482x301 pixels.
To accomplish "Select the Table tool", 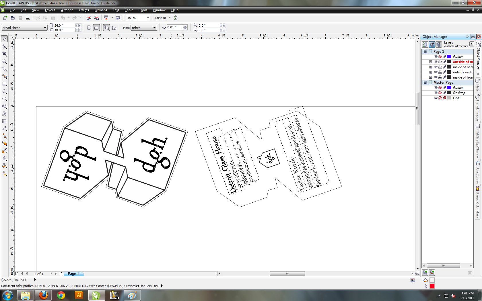I will pyautogui.click(x=4, y=121).
